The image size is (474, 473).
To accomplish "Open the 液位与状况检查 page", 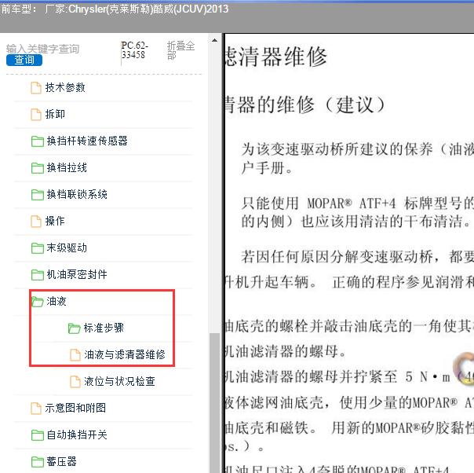I will point(120,381).
